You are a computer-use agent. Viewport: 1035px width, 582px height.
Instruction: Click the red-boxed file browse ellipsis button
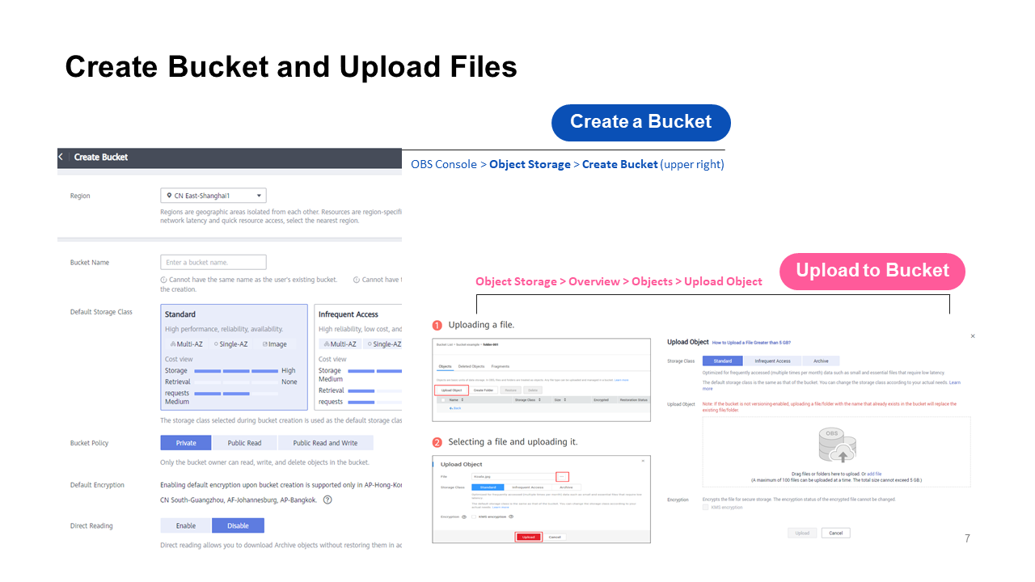(x=563, y=477)
